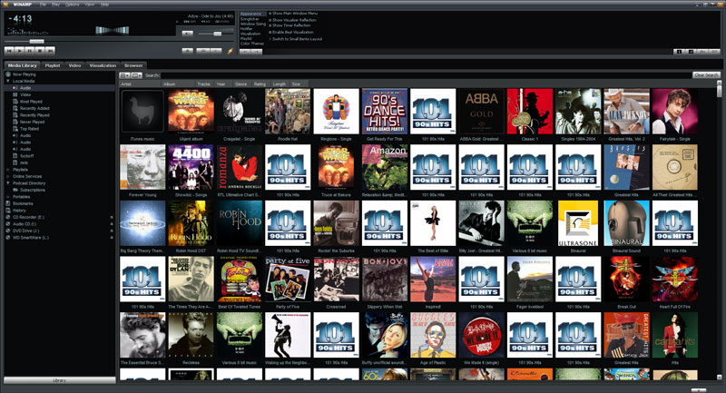
Task: Select the 90's Dance Hits album cover
Action: click(384, 112)
